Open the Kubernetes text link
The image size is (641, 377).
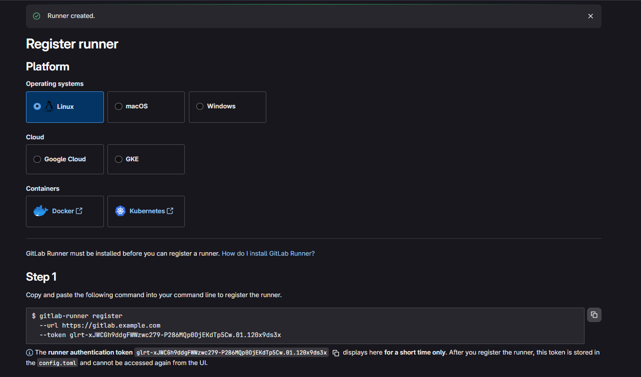coord(147,211)
